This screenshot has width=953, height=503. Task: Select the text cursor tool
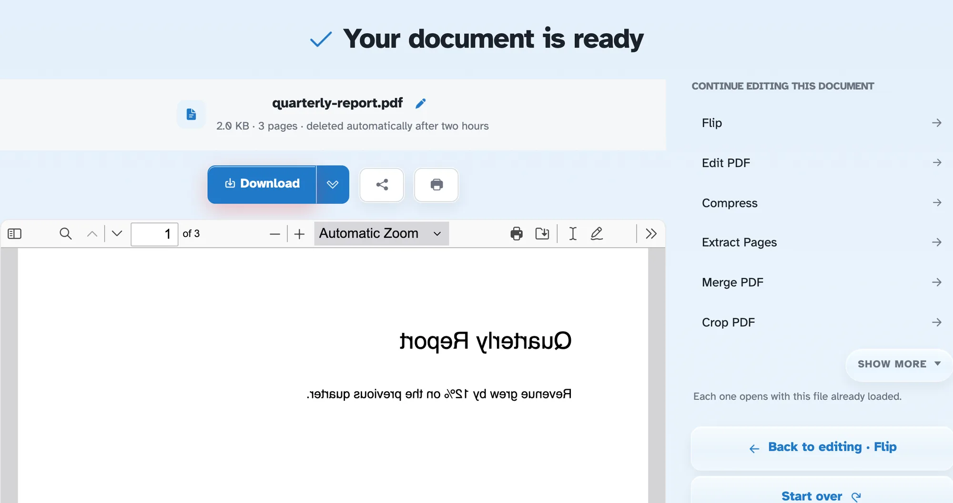(x=573, y=234)
